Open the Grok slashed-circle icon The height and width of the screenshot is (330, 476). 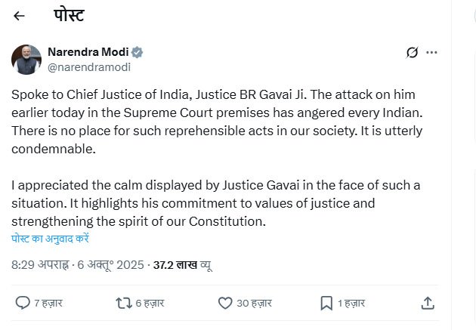pyautogui.click(x=413, y=52)
